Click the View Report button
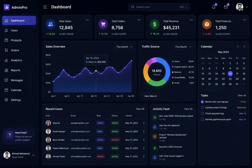This screenshot has width=252, height=168. point(150,96)
